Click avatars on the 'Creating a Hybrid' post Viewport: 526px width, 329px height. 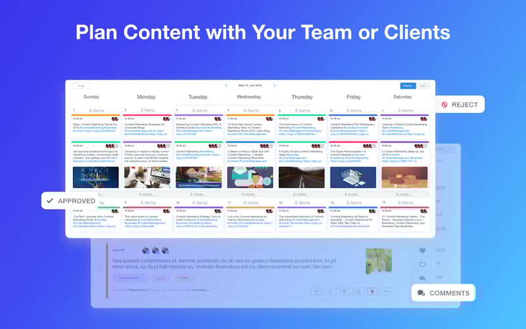pos(424,119)
